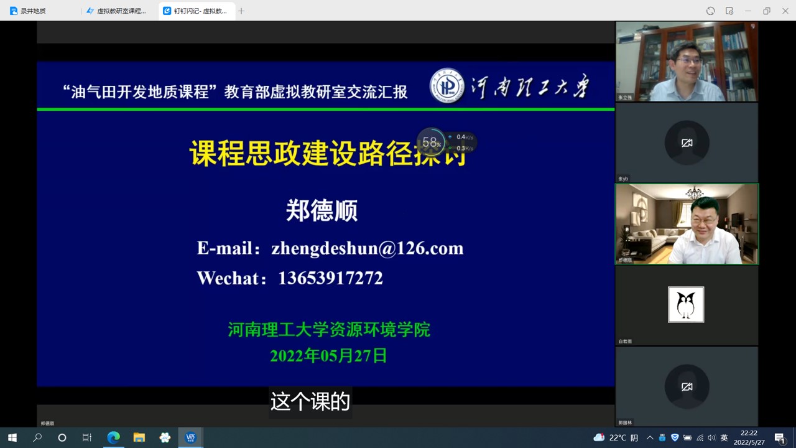Toggle the 英 input method indicator
Viewport: 796px width, 448px height.
(x=724, y=437)
